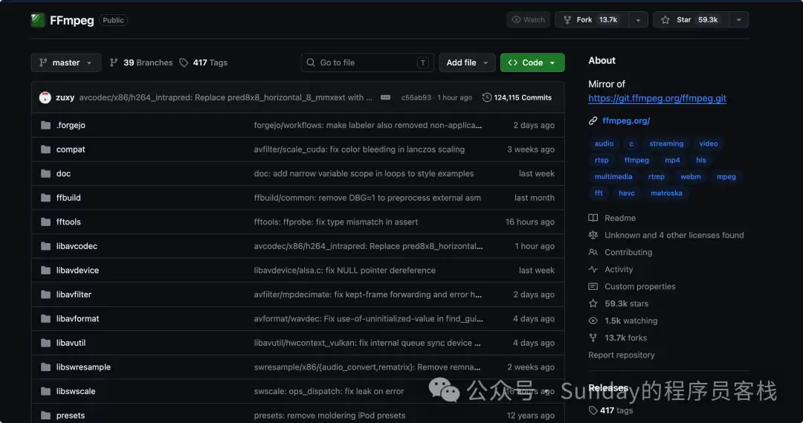Click the libswresample folder icon
Viewport: 803px width, 423px height.
click(45, 367)
